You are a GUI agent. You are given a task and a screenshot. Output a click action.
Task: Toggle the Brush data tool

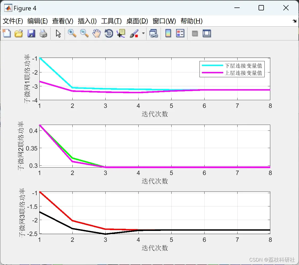(134, 33)
